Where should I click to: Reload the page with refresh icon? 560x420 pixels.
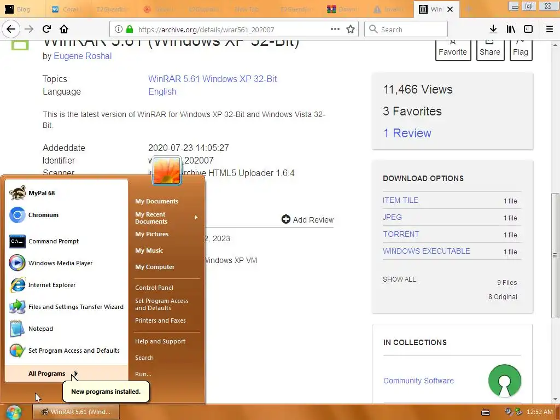click(x=46, y=30)
